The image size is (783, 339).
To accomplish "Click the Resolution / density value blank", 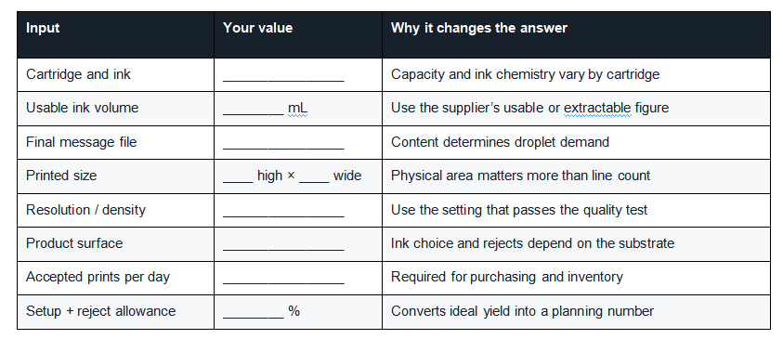I will [x=283, y=215].
